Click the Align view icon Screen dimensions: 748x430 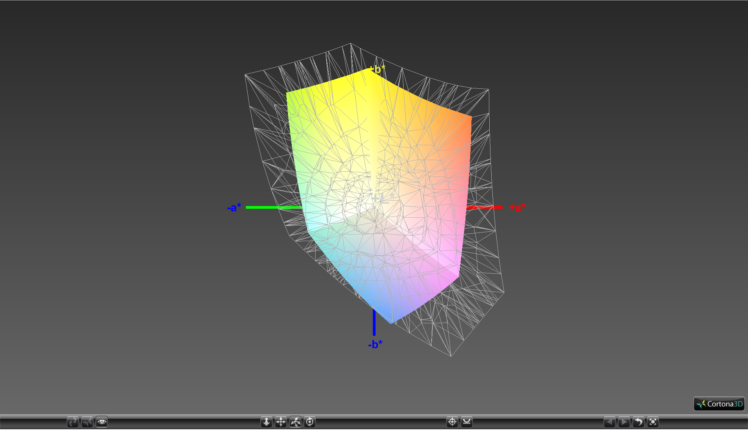pyautogui.click(x=467, y=422)
